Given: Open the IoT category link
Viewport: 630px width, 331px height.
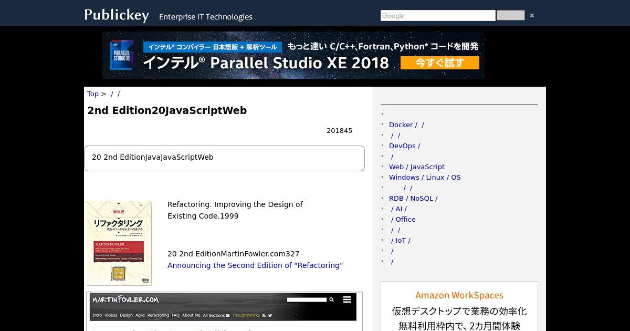Looking at the screenshot, I should pos(401,241).
